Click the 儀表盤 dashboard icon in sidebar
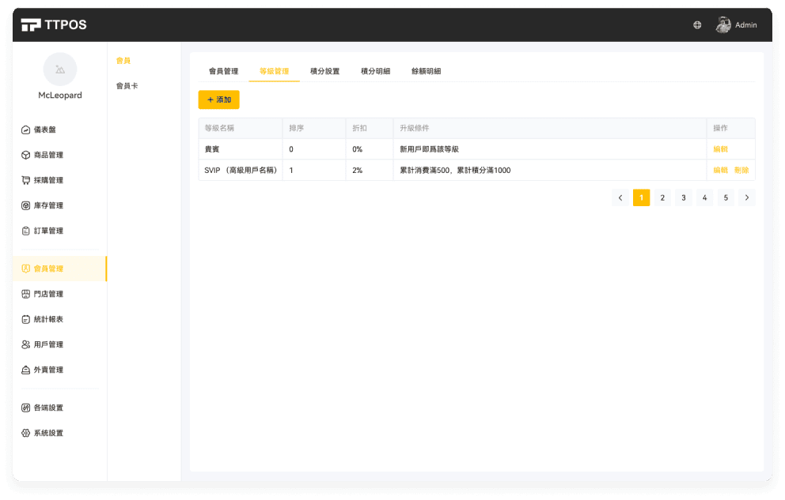The image size is (785, 500). (x=26, y=130)
